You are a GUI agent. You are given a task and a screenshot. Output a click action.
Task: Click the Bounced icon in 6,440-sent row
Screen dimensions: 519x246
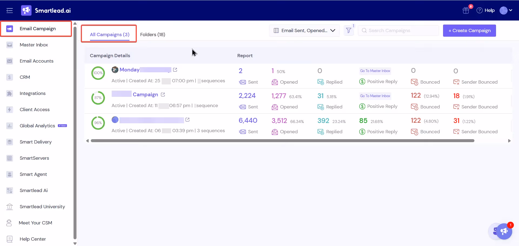coord(414,132)
